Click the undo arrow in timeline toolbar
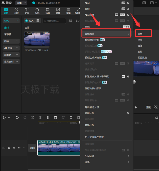Screen dimensions: 159x171 pos(17,117)
